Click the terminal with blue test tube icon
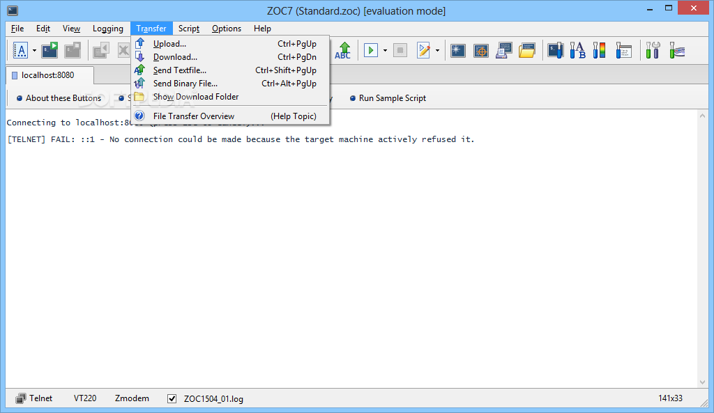Viewport: 714px width, 413px height. click(555, 50)
